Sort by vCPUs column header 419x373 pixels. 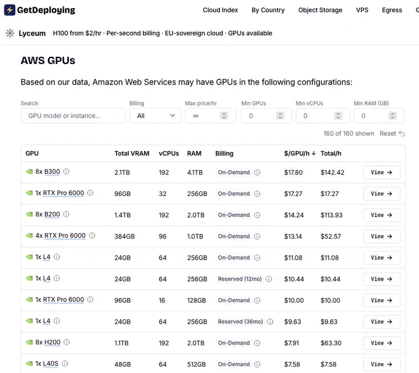[169, 154]
